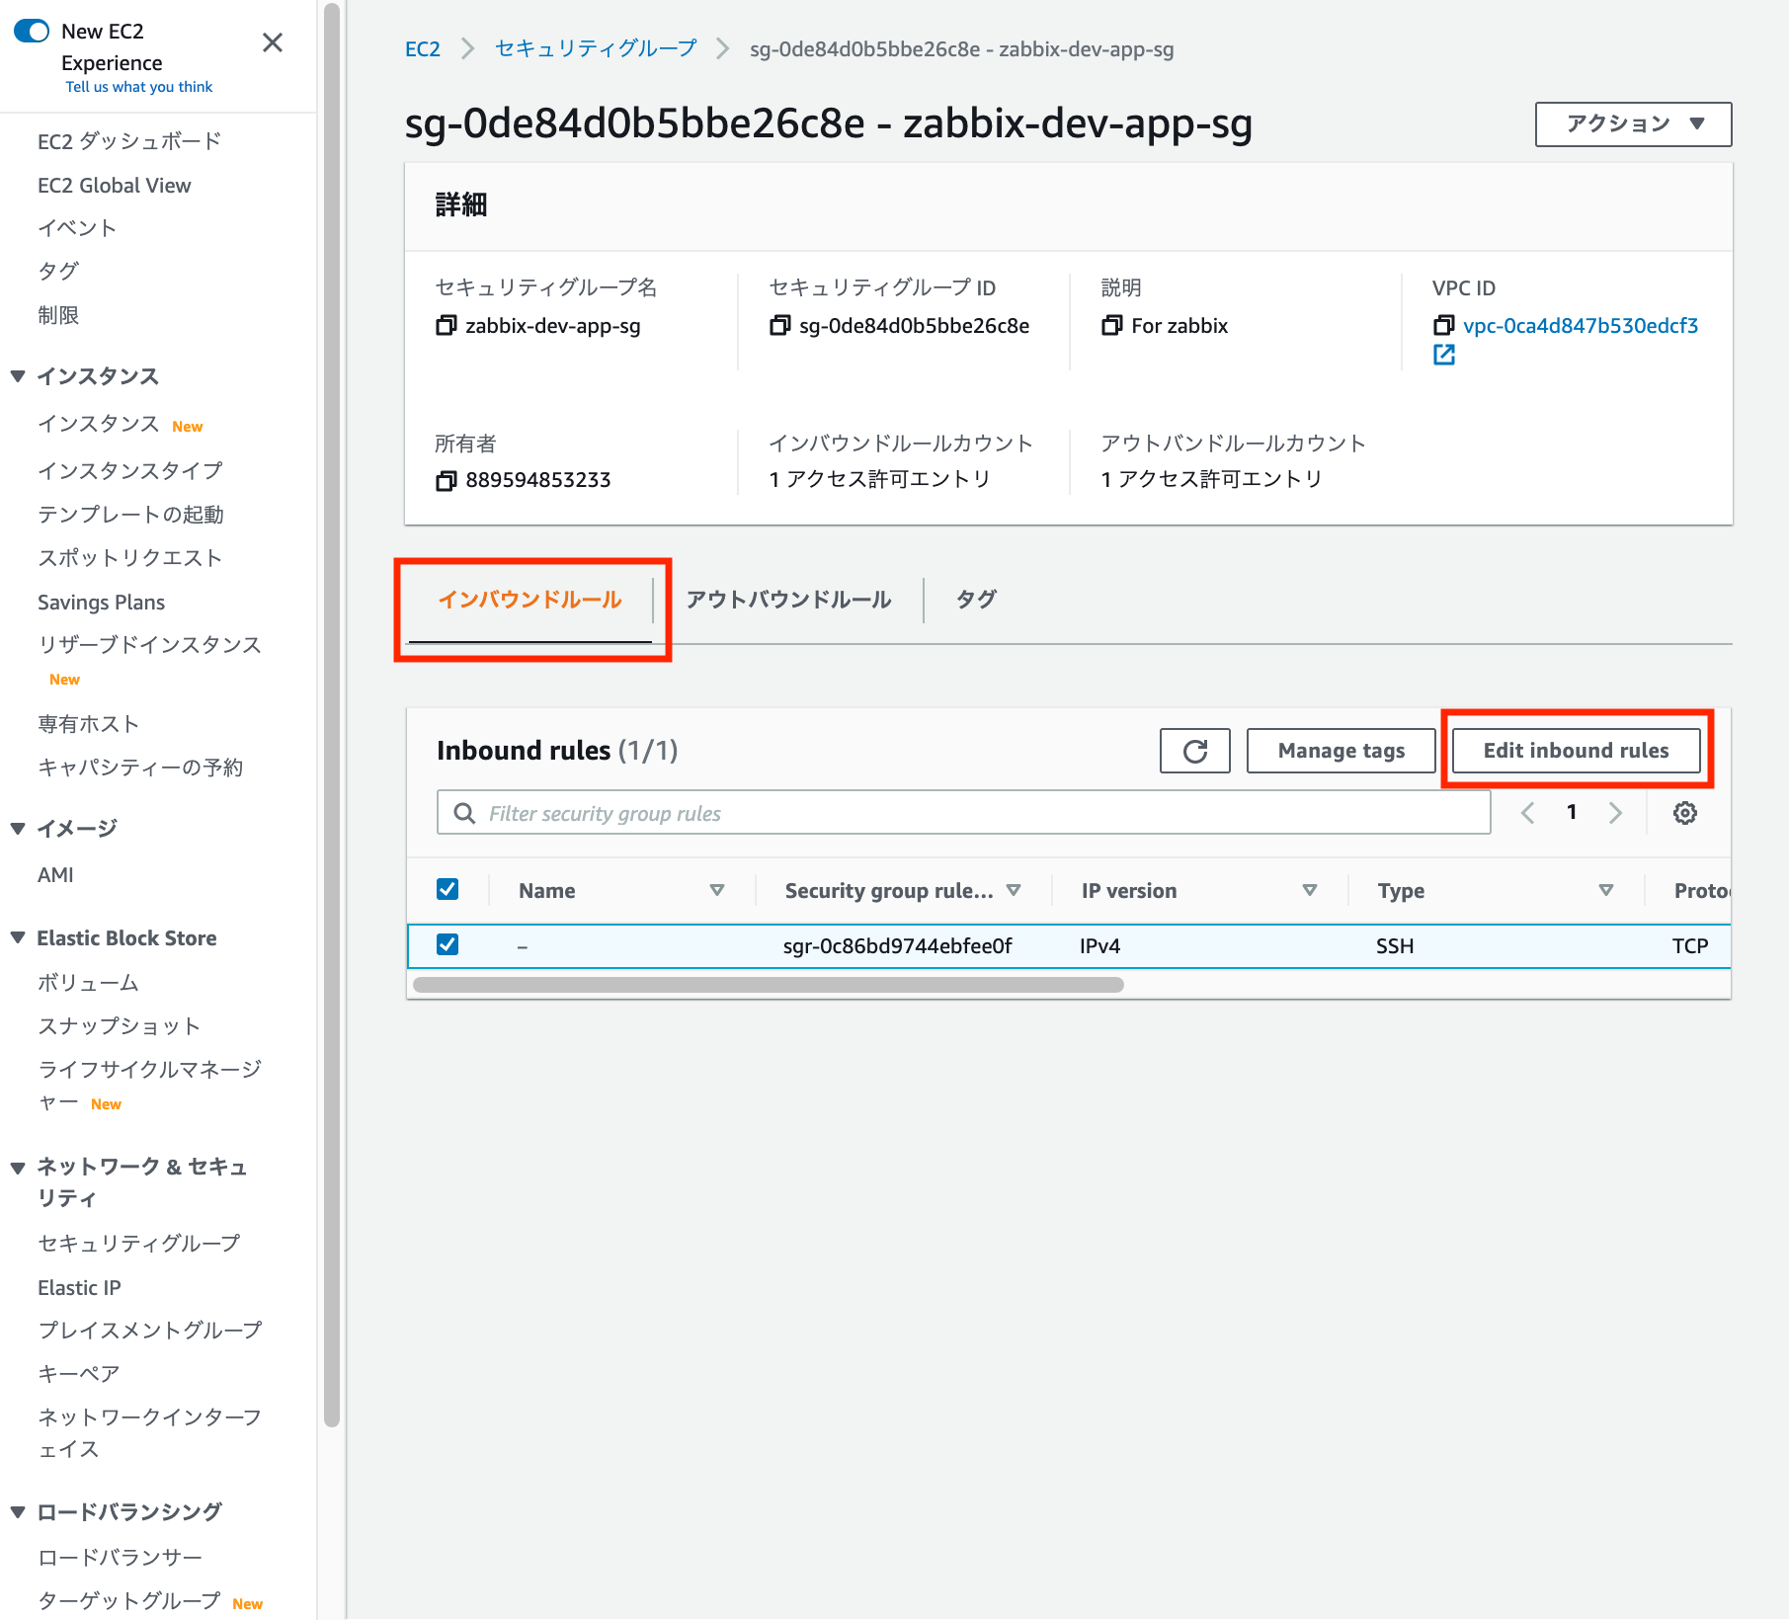Open EC2 Global View in sidebar
This screenshot has width=1789, height=1620.
pyautogui.click(x=115, y=186)
